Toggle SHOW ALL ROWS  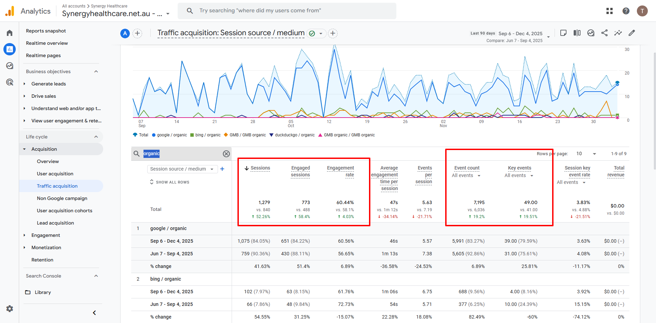[x=169, y=182]
